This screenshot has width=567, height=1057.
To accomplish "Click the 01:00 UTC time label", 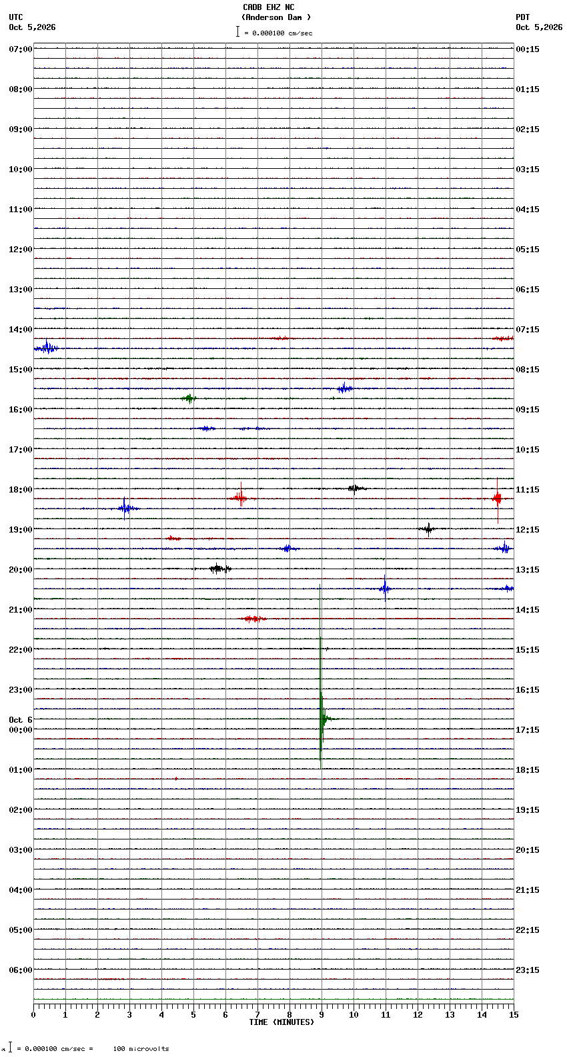I will [21, 770].
